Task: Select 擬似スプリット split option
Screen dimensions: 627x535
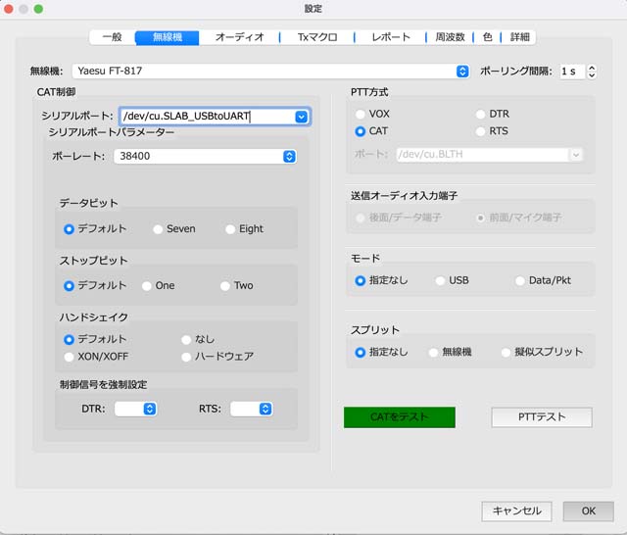Action: coord(506,352)
